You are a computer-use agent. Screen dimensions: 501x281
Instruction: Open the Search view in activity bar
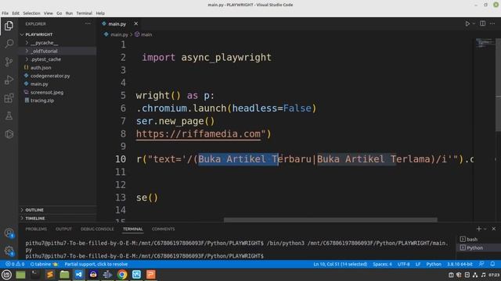click(9, 44)
